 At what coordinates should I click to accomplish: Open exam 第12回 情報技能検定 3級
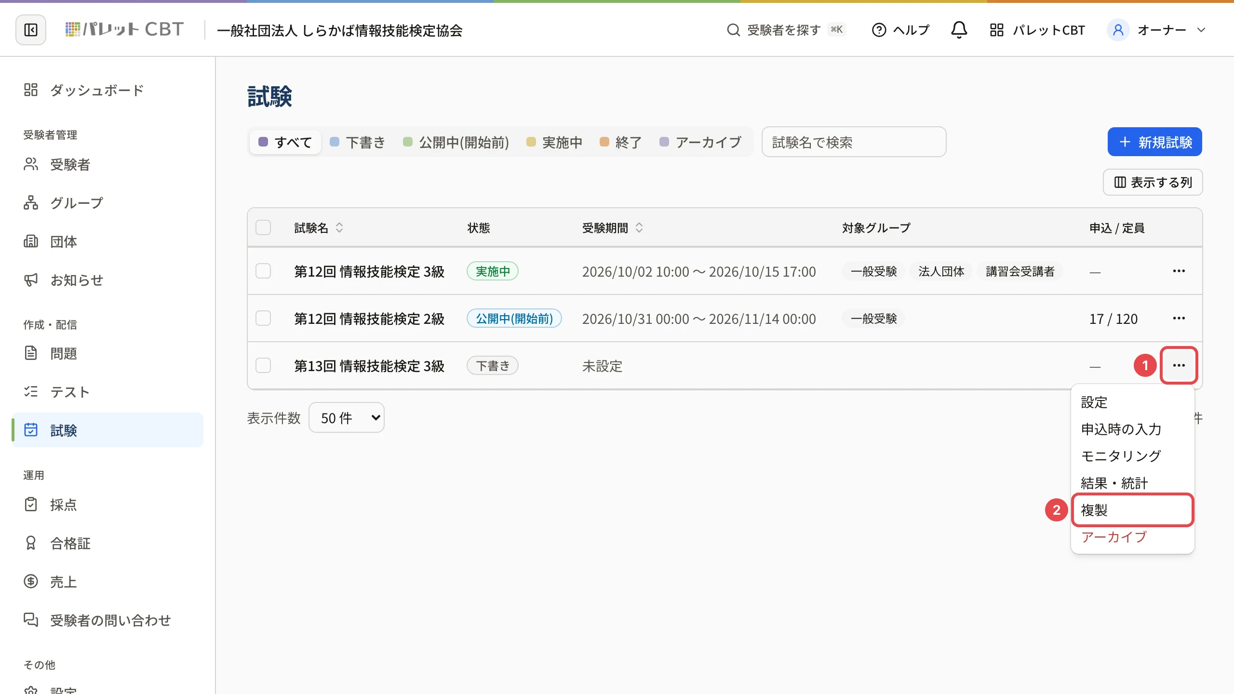pyautogui.click(x=369, y=271)
